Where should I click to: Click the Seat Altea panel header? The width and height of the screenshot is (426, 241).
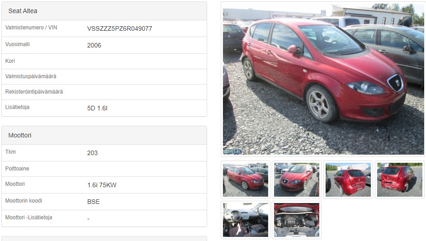click(104, 11)
